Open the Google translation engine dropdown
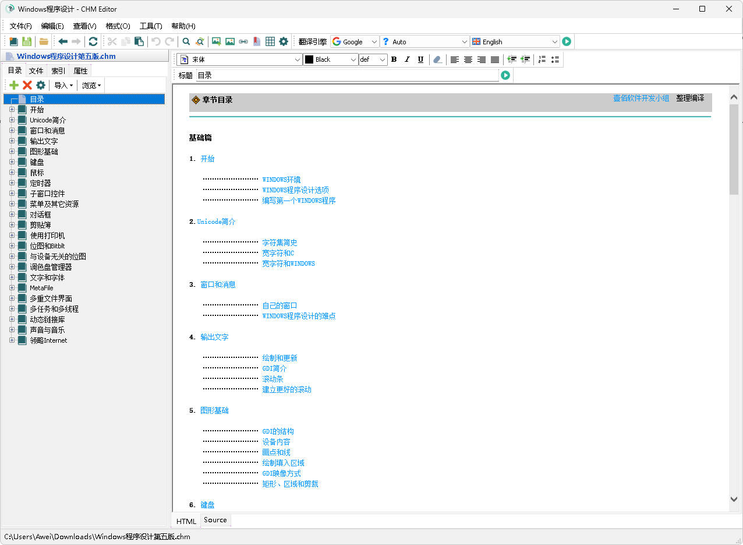Viewport: 743px width, 545px height. (355, 41)
